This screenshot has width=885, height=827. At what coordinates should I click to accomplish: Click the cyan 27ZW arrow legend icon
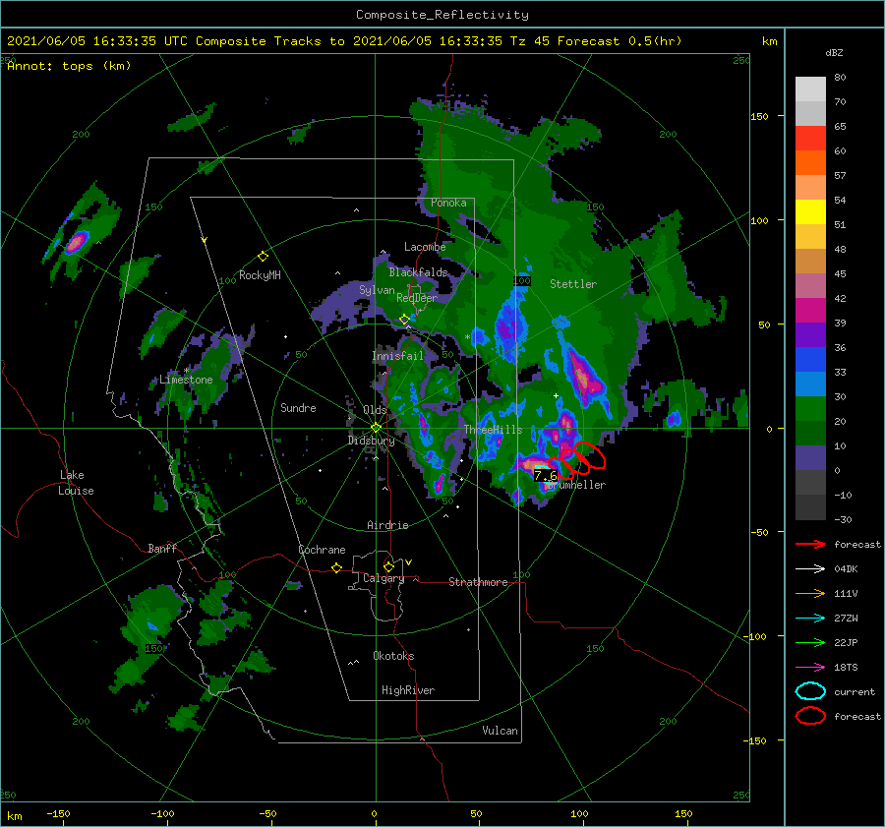(x=810, y=618)
